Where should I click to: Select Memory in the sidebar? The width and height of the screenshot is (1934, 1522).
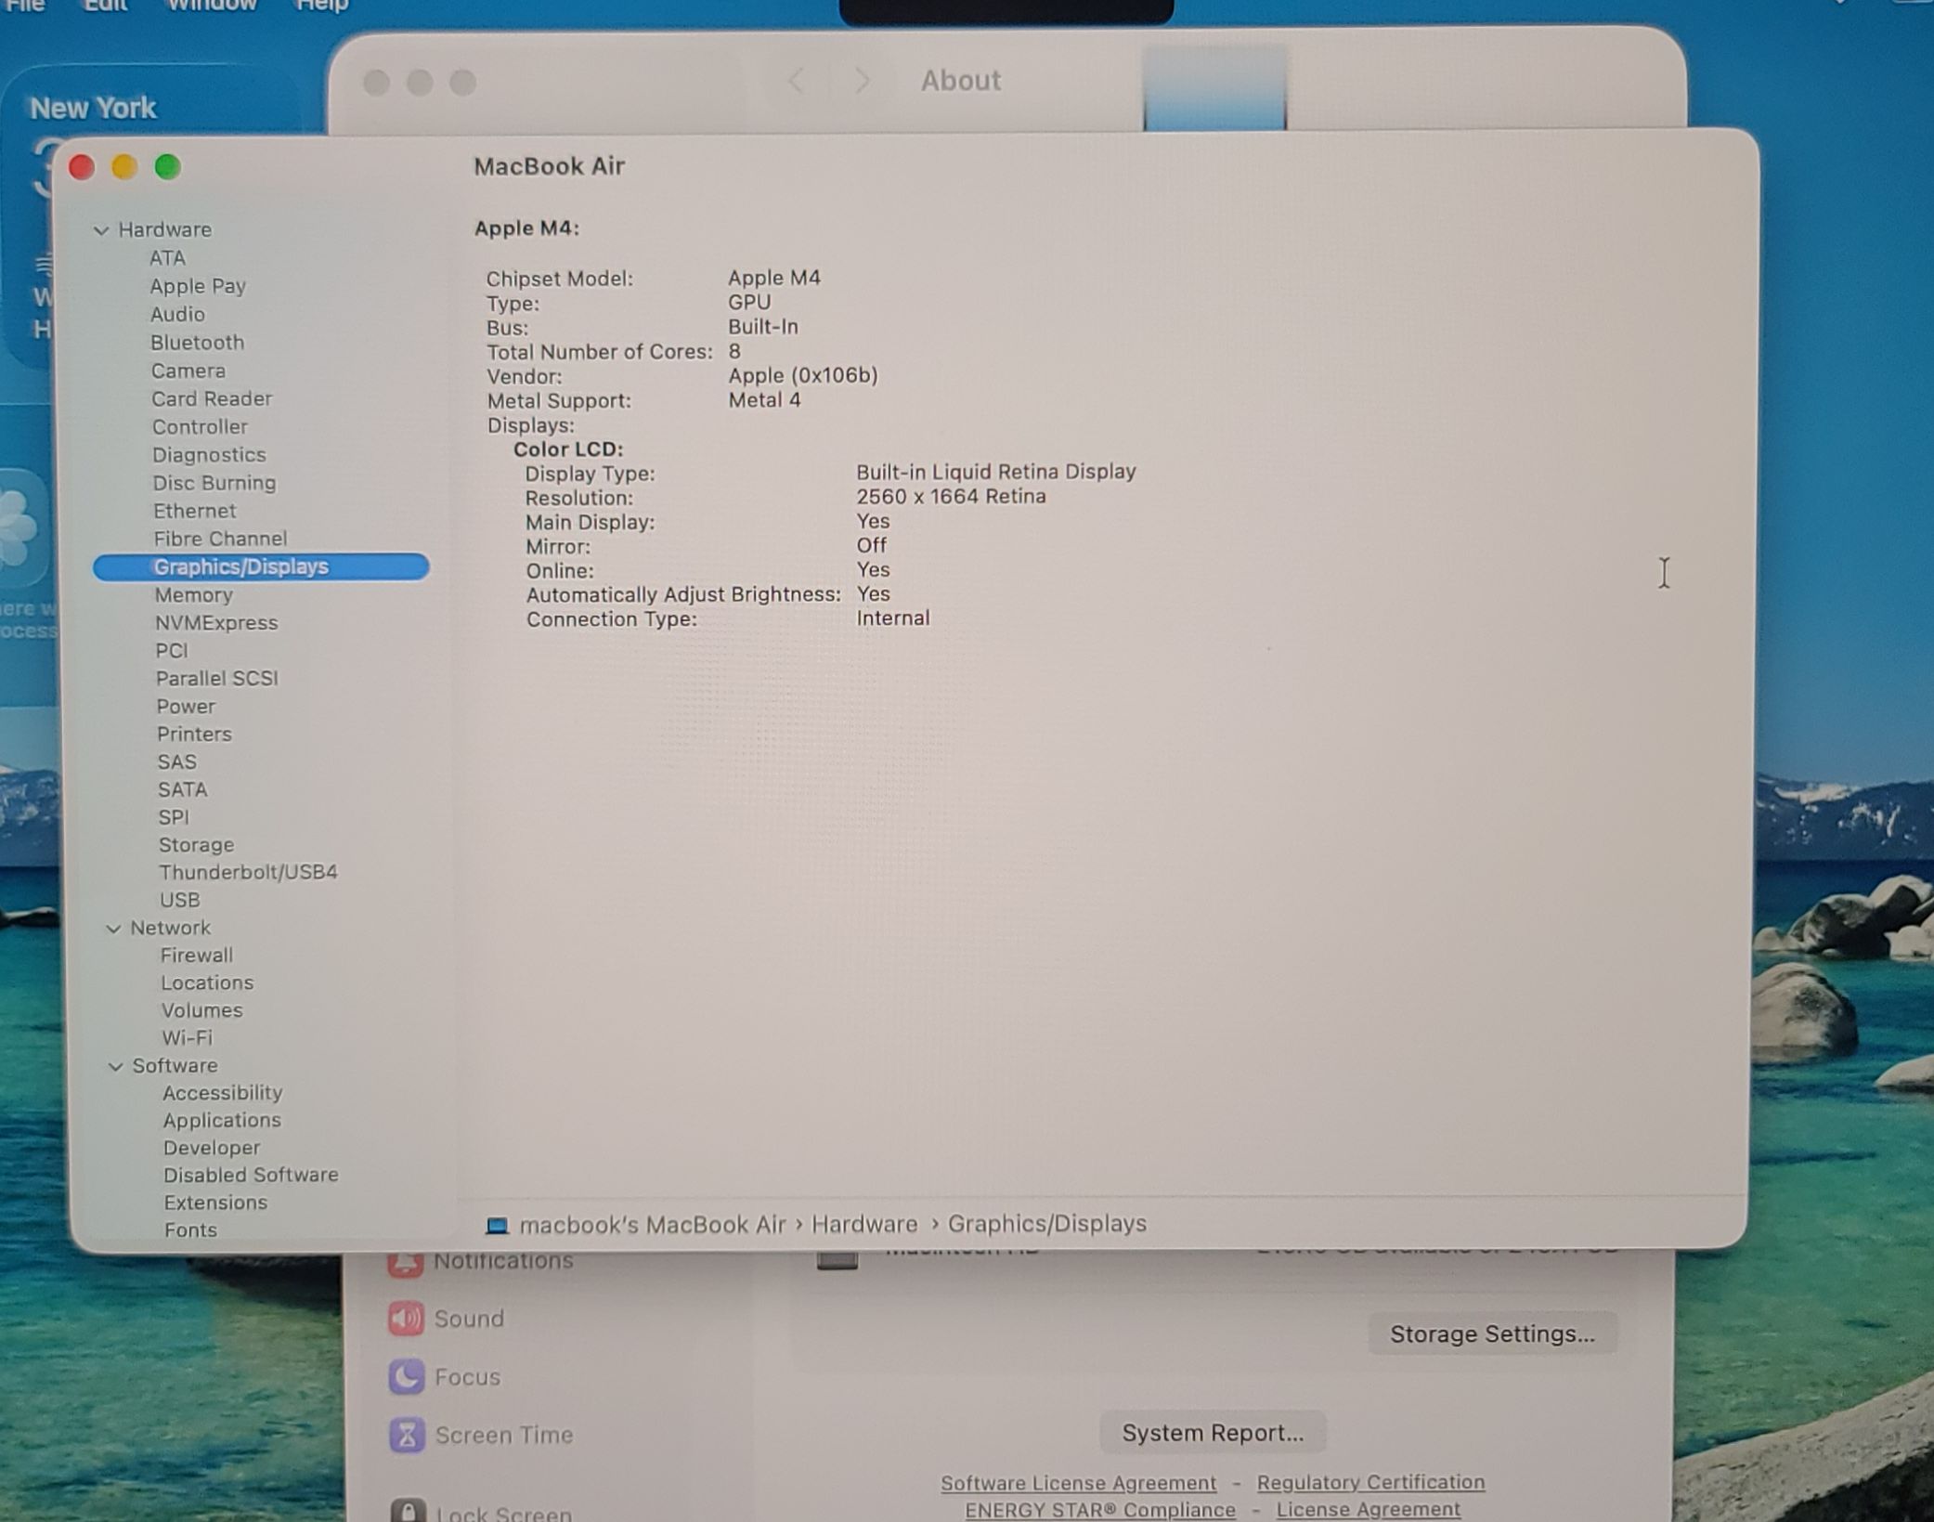tap(193, 594)
